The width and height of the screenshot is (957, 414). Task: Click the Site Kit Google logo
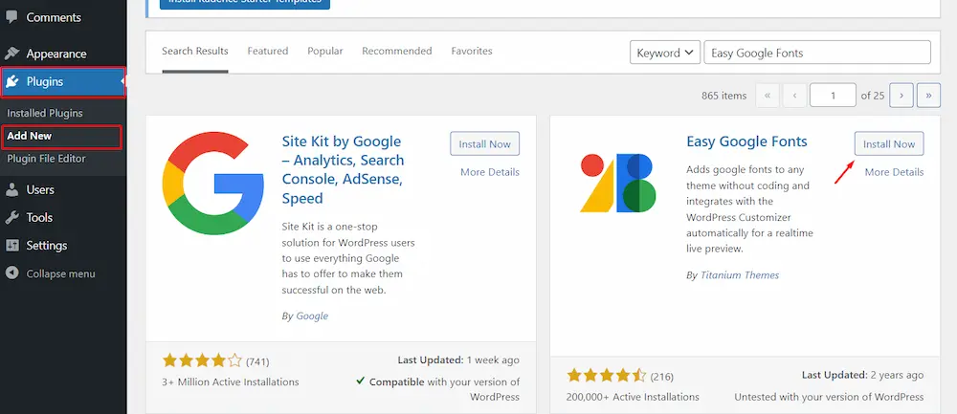pyautogui.click(x=213, y=183)
